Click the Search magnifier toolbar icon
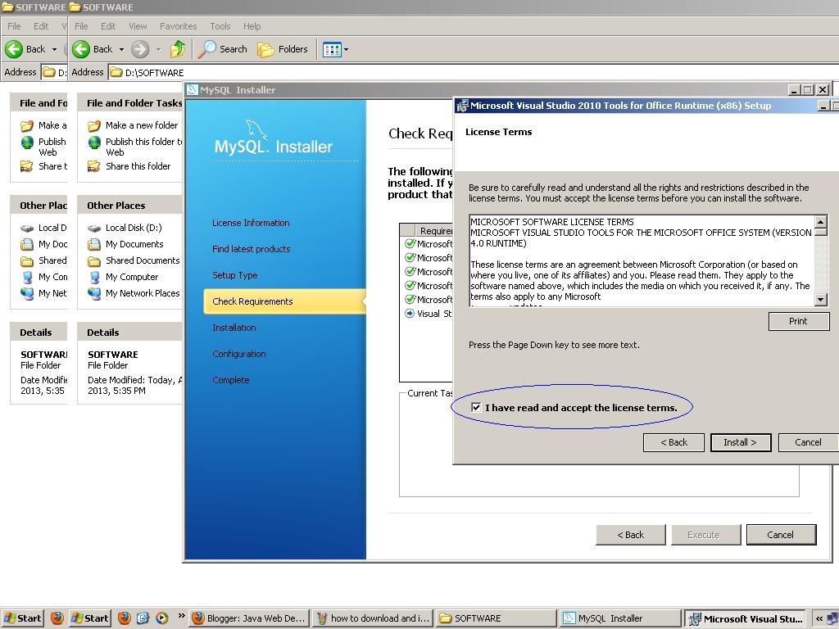Screen dimensions: 839x629 point(206,49)
